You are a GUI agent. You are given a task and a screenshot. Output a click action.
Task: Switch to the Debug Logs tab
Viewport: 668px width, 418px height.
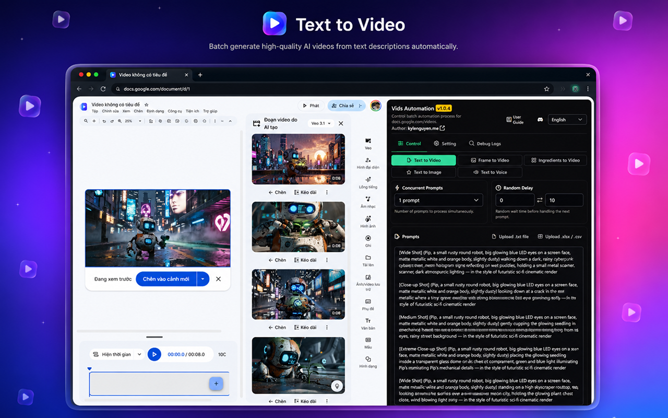[x=485, y=144]
